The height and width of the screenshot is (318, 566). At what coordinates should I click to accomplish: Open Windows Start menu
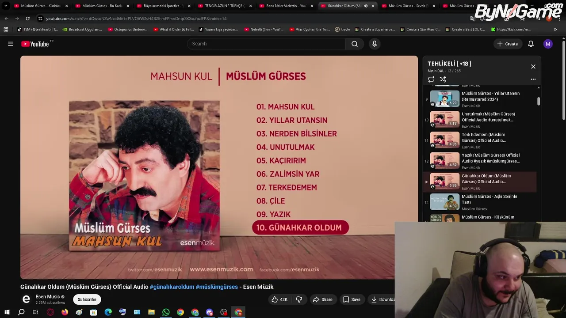7,312
